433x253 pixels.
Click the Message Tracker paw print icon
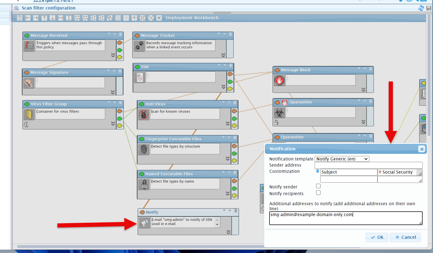click(139, 46)
